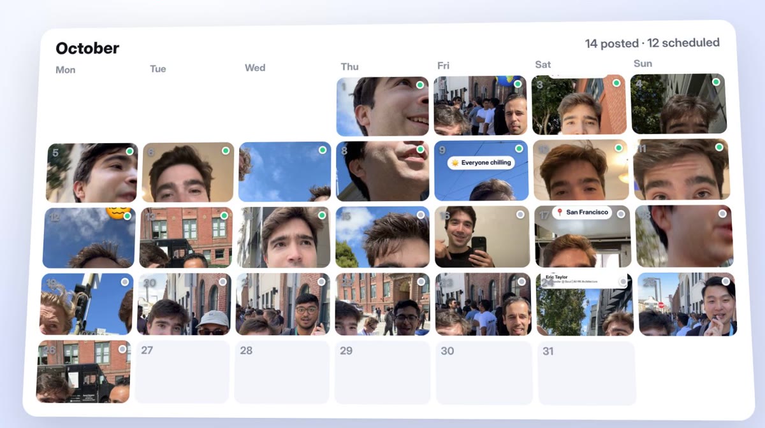765x428 pixels.
Task: Click the green posted dot on October 5
Action: coord(129,152)
